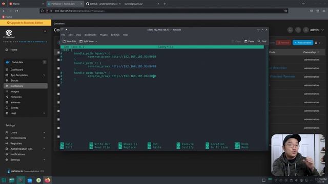Open Split View dropdown arrow

click(x=96, y=41)
